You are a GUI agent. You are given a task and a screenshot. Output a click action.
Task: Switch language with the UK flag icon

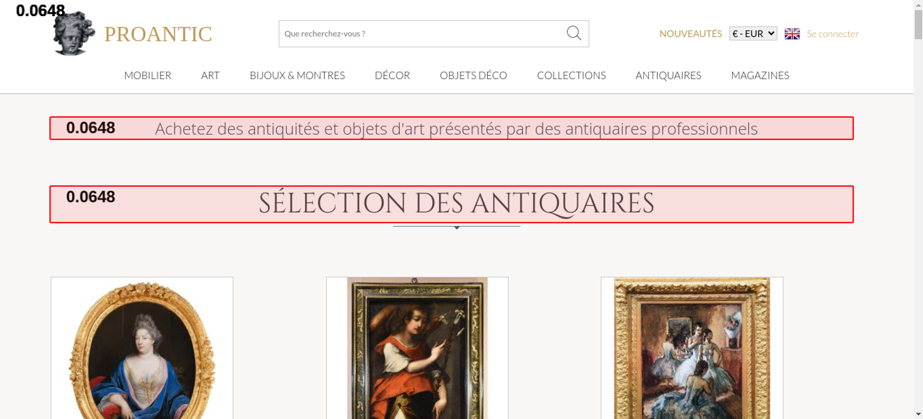[792, 34]
